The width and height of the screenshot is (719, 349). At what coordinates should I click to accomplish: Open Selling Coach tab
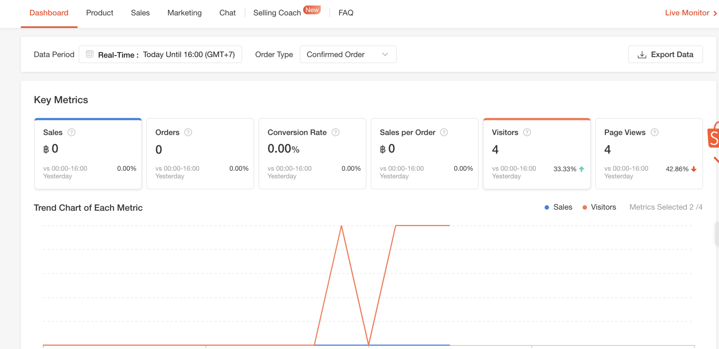pos(277,13)
